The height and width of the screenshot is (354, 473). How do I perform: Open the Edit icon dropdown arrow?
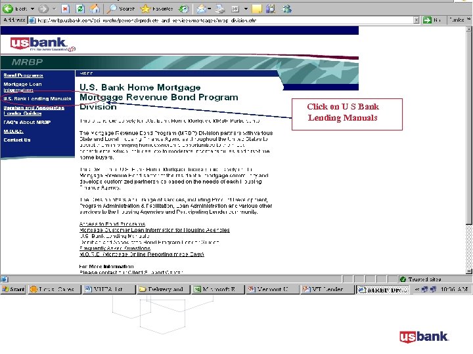pos(246,9)
